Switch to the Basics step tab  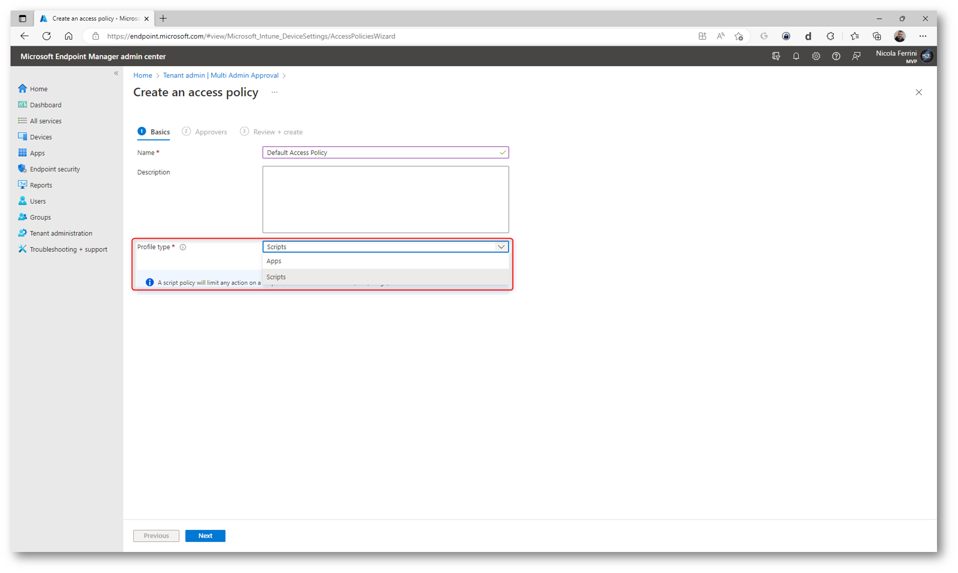154,132
